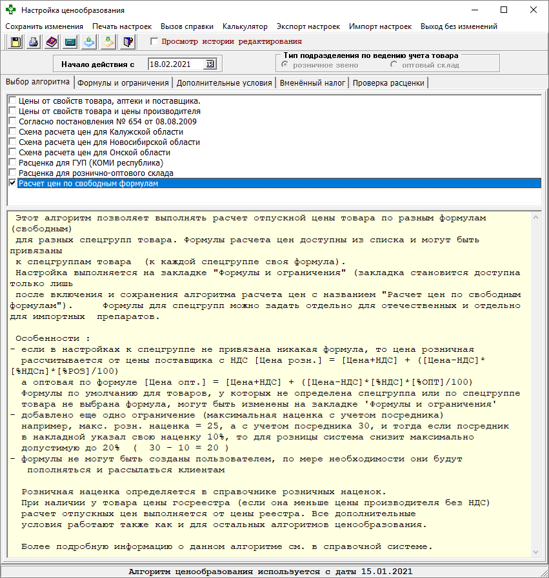Click 'Экспорт настроек' in the menu bar
Image resolution: width=549 pixels, height=578 pixels.
pos(308,26)
